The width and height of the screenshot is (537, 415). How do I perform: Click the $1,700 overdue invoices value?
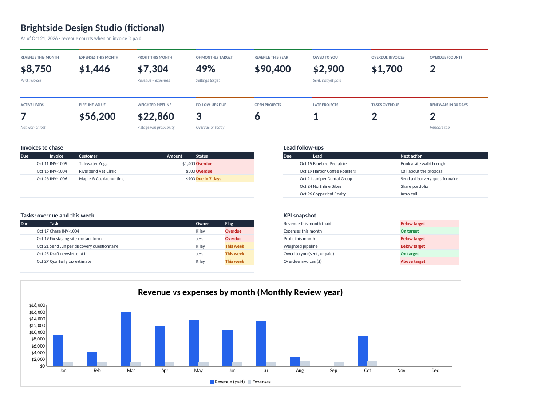(x=387, y=69)
